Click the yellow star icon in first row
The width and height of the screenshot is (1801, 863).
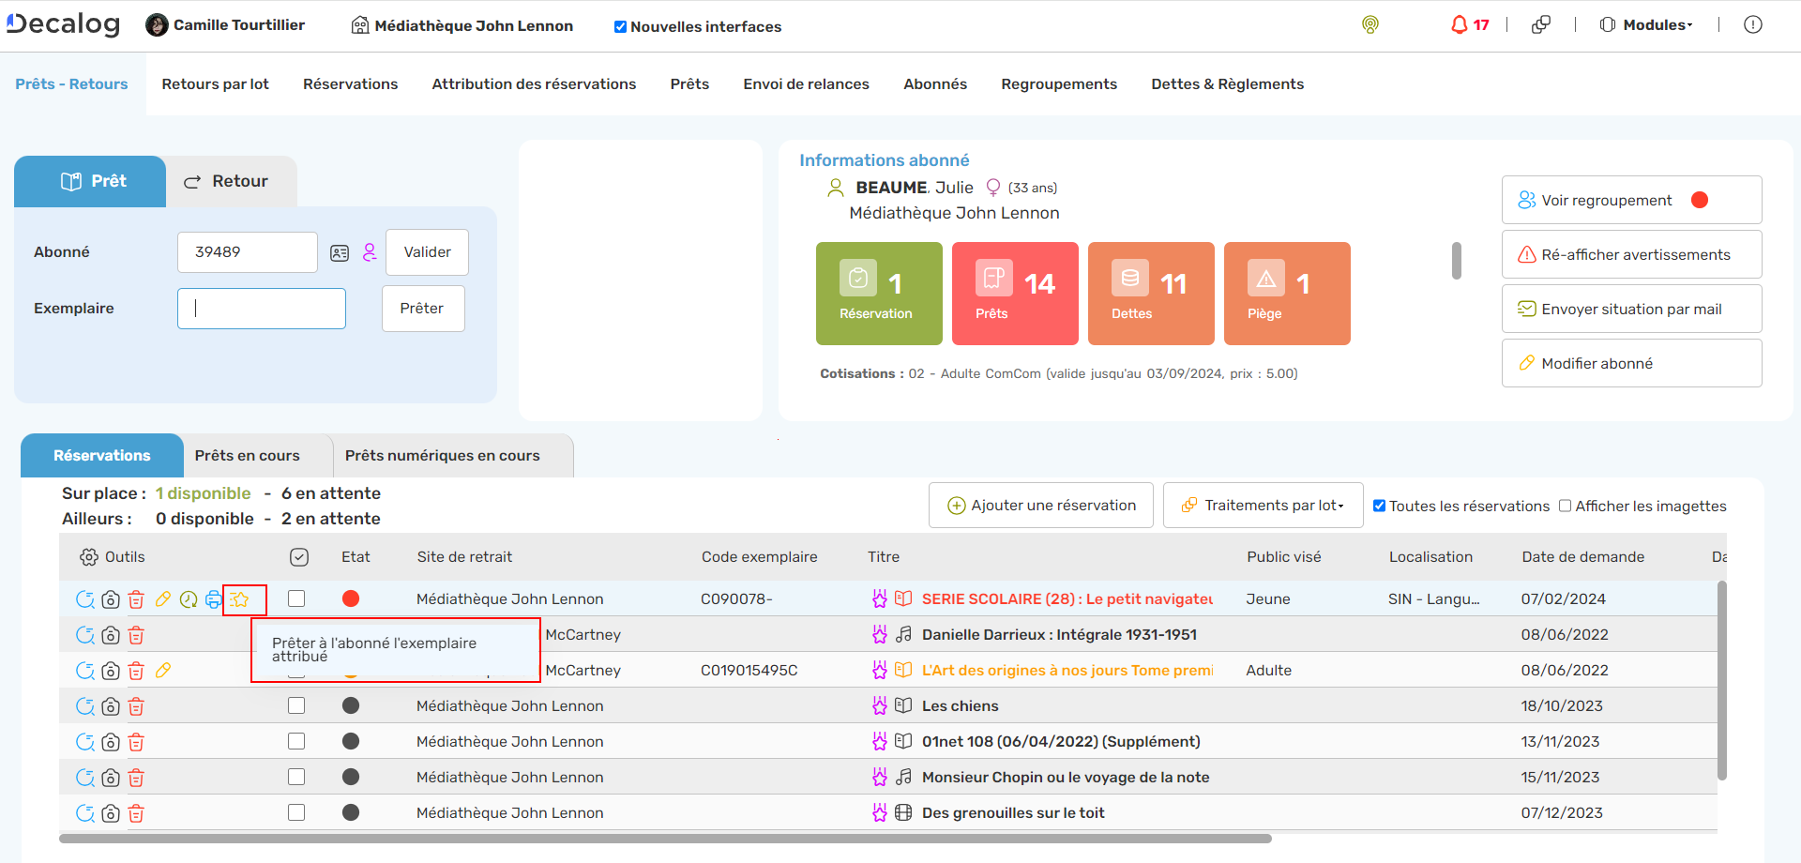point(240,599)
